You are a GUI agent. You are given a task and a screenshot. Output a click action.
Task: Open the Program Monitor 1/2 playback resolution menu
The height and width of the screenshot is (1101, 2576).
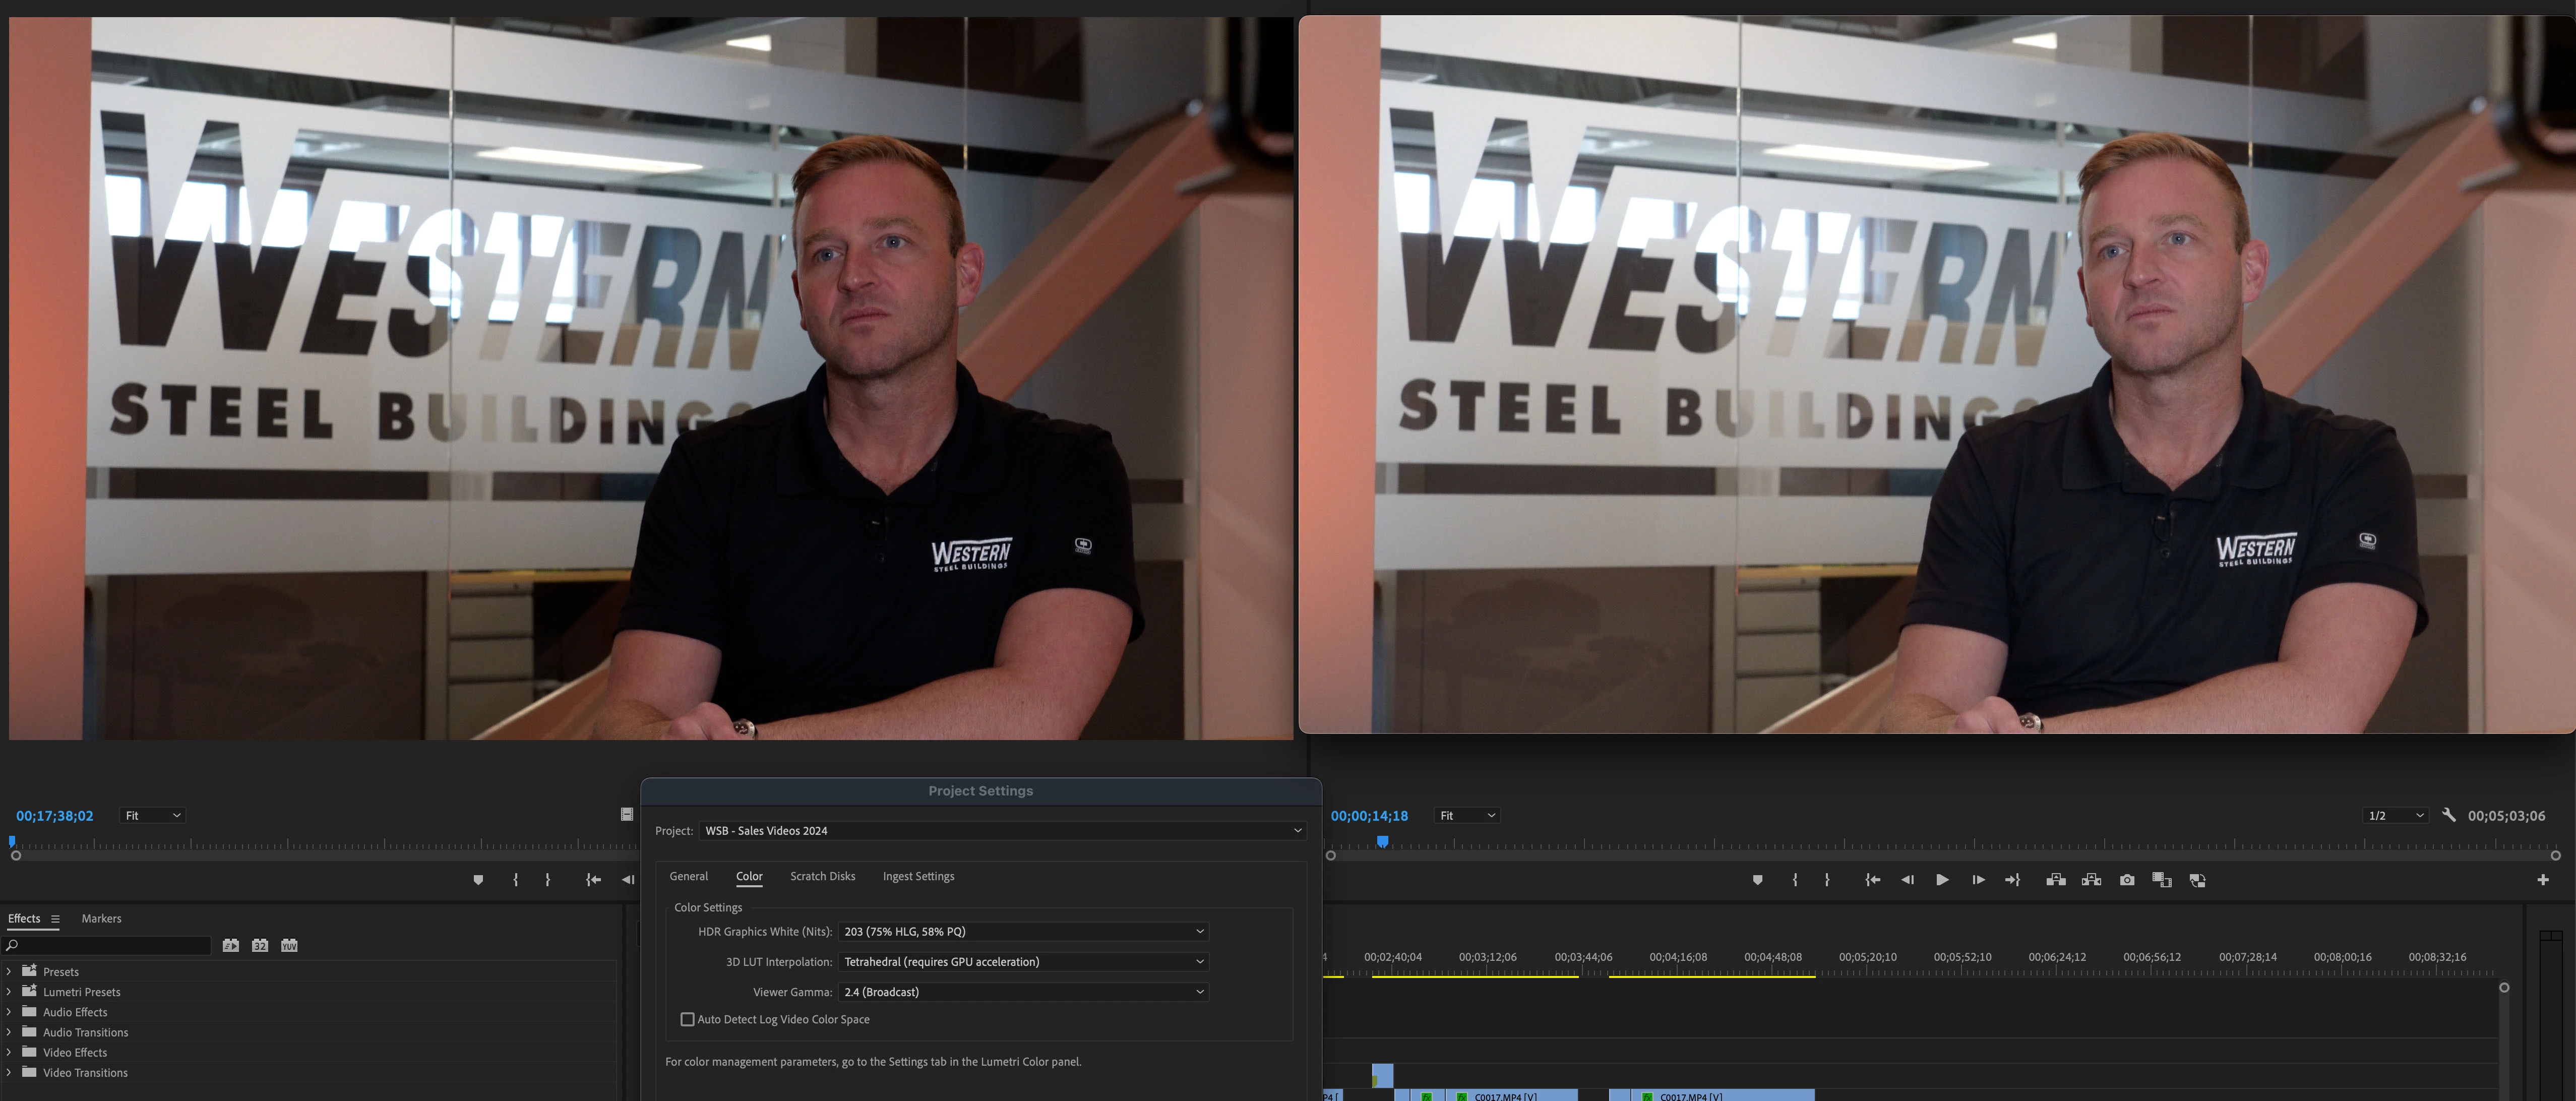2395,815
